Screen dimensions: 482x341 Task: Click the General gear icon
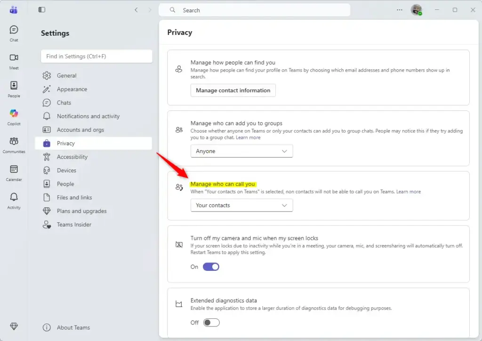pyautogui.click(x=47, y=75)
